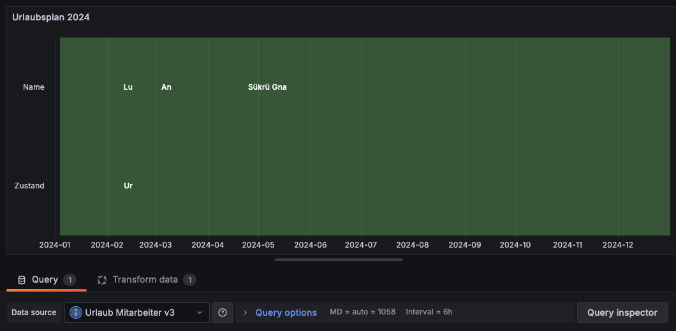Click the Ur segment in Zustand row
Viewport: 676px width, 331px height.
(x=128, y=186)
